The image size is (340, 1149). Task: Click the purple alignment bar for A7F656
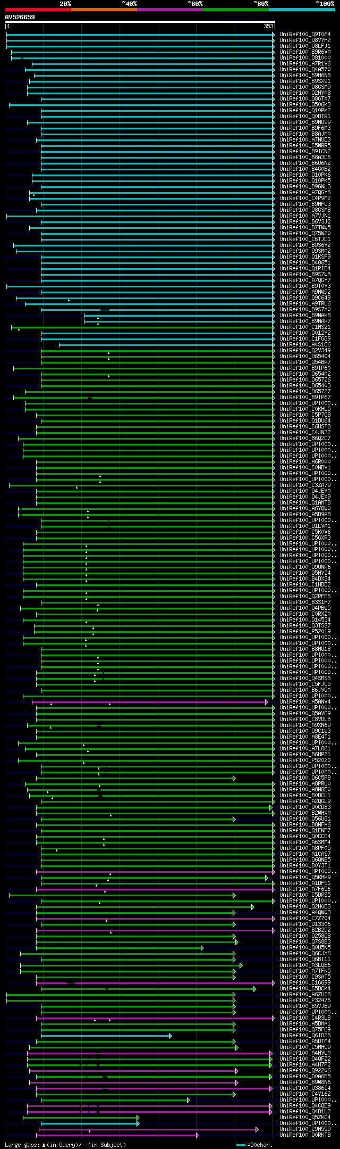[x=155, y=889]
